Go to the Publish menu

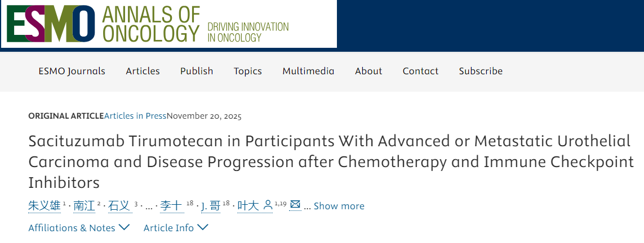pyautogui.click(x=197, y=71)
